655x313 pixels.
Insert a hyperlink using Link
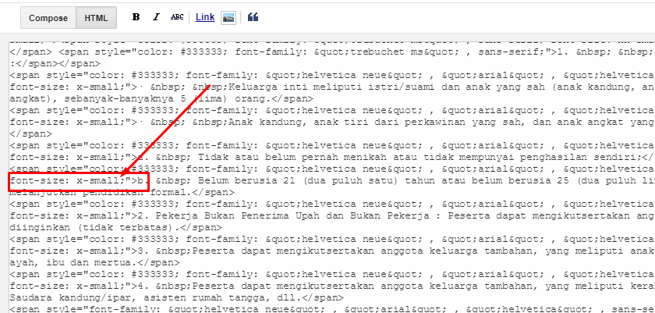tap(205, 17)
